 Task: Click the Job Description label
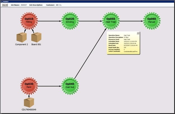pos(37,5)
